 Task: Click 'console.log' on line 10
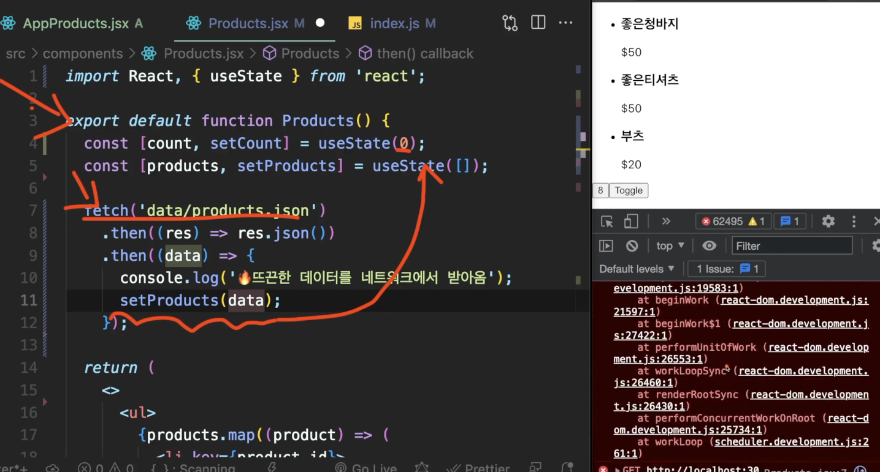pyautogui.click(x=169, y=279)
